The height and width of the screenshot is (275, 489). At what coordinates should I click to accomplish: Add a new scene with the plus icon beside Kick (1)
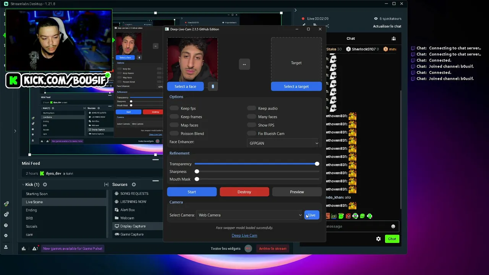click(45, 184)
